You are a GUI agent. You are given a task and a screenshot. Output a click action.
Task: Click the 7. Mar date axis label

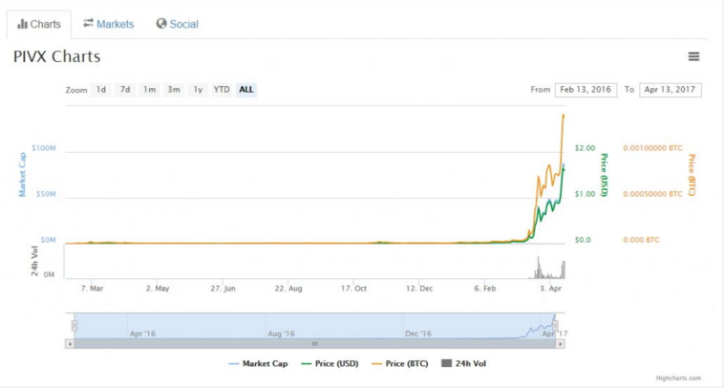point(92,289)
